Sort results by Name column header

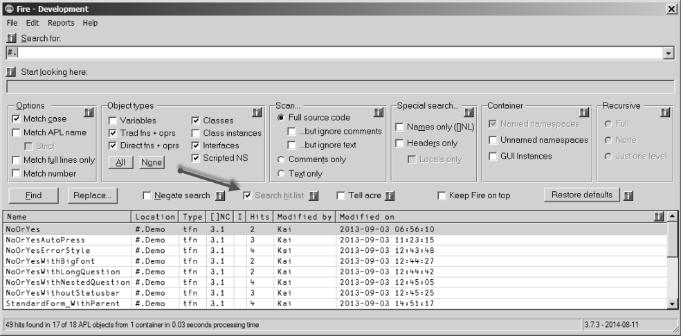point(67,217)
